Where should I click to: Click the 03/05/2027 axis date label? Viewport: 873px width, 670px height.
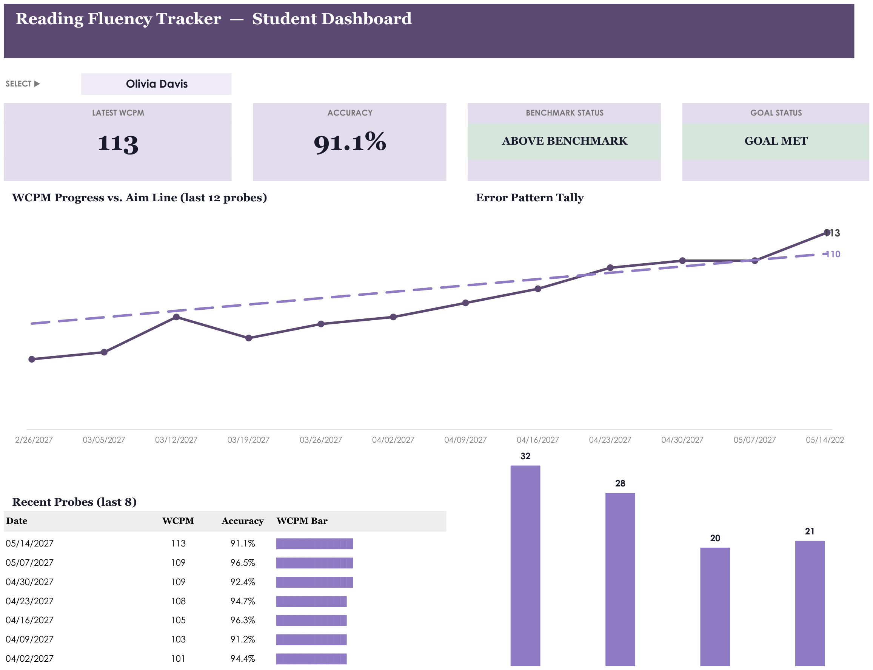click(103, 440)
